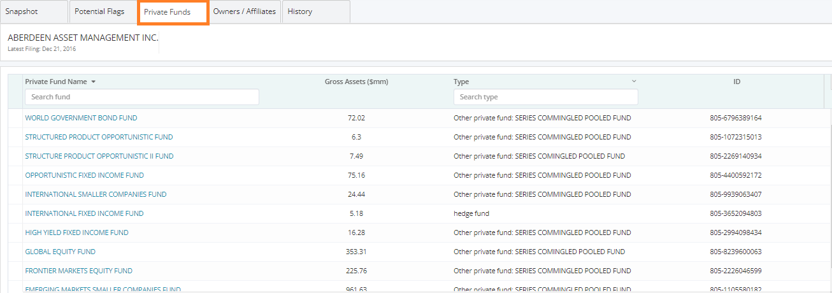Viewport: 832px width, 293px height.
Task: Sort by Private Fund Name arrow
Action: tap(93, 82)
